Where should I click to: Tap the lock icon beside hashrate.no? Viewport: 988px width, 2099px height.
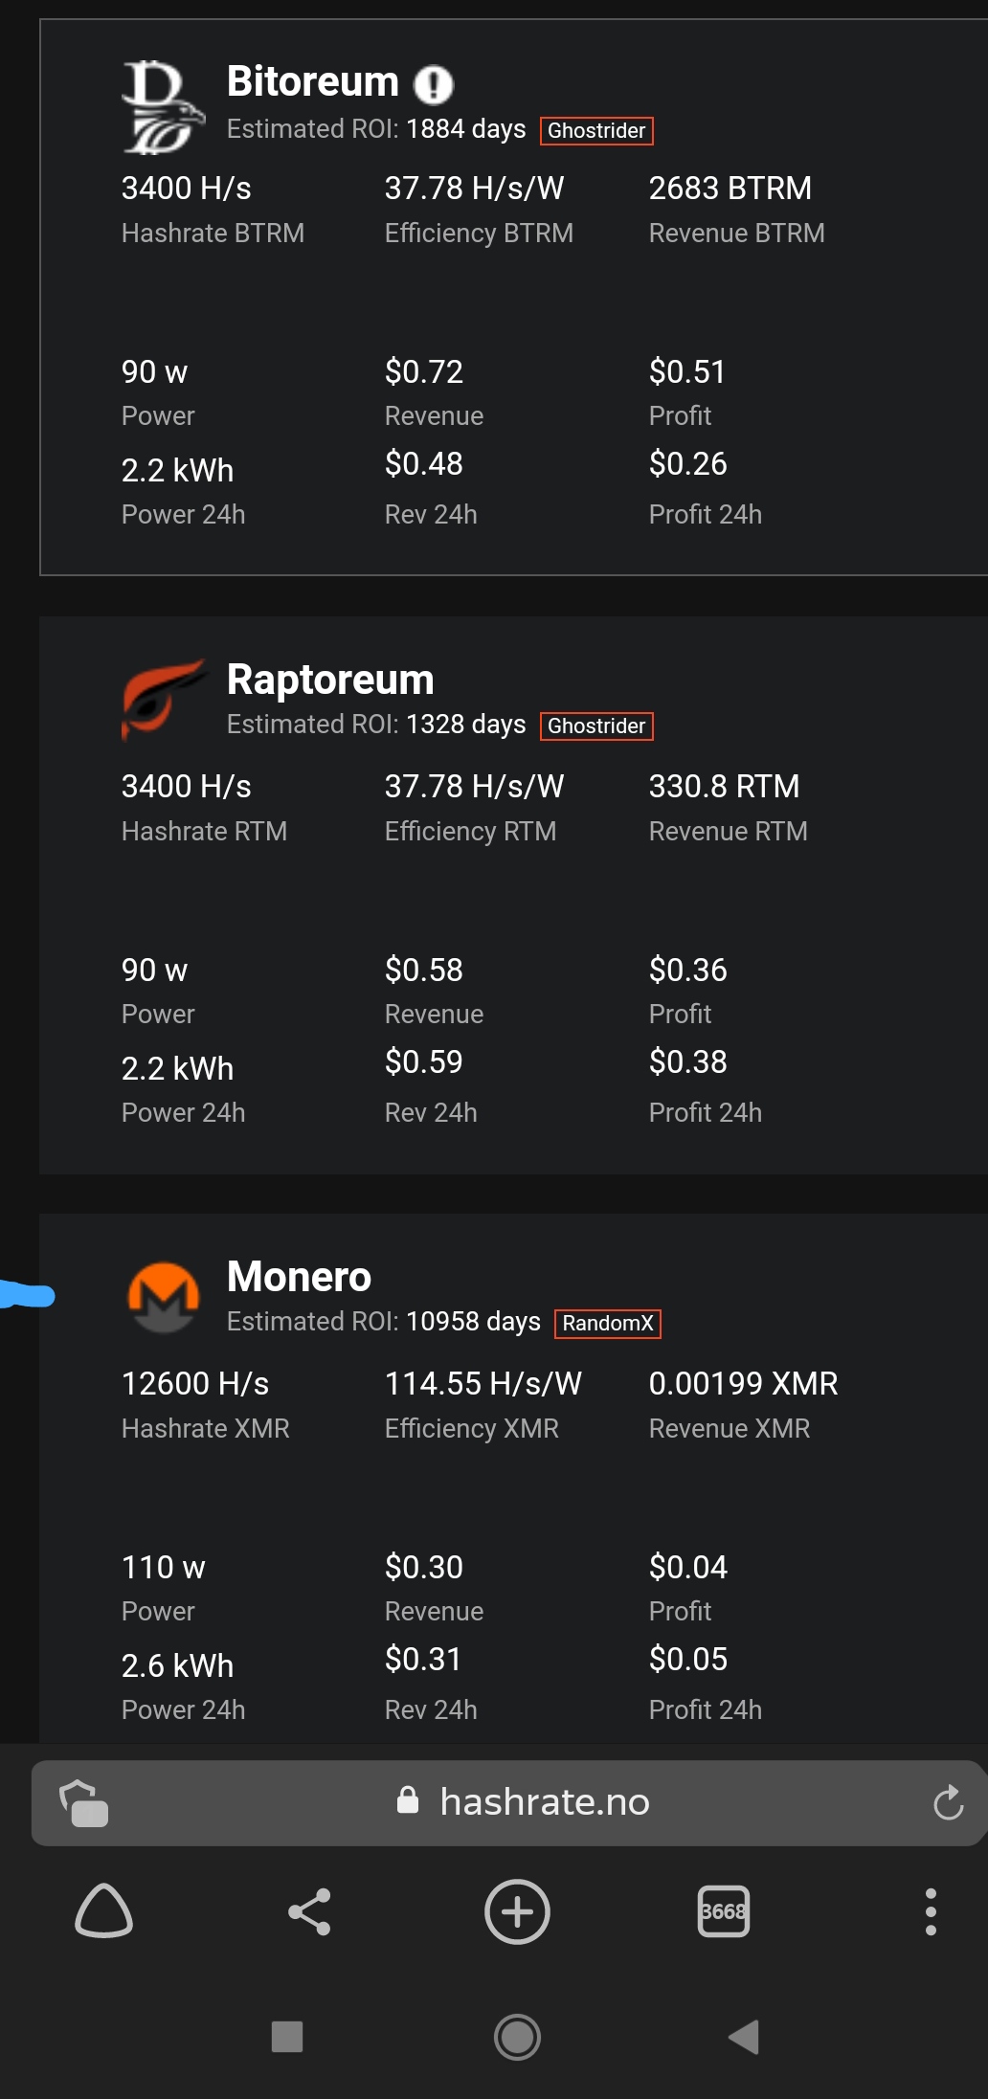408,1800
